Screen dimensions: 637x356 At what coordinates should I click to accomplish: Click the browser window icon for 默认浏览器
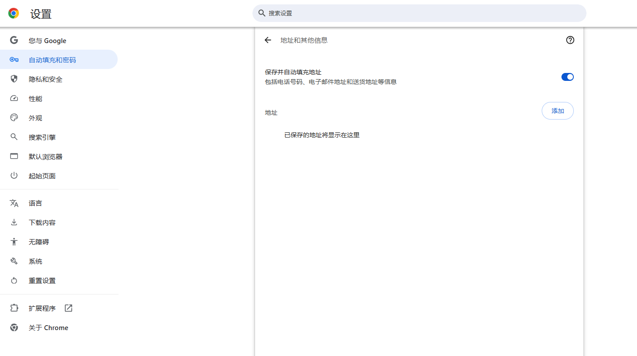[x=14, y=156]
